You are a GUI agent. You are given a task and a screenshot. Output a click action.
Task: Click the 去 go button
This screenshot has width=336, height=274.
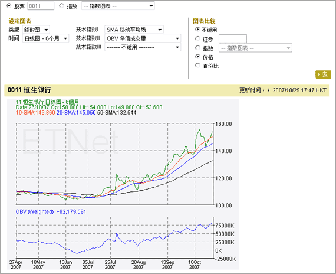pos(323,74)
